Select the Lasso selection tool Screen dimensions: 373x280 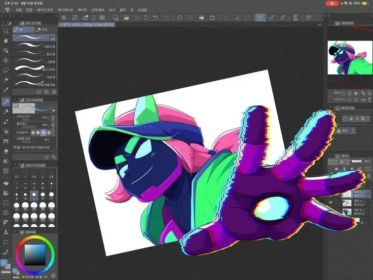tap(6, 70)
